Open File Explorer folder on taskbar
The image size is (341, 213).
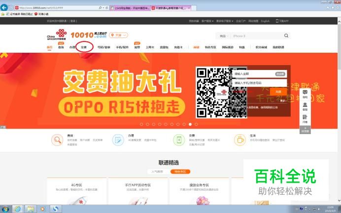coord(30,209)
